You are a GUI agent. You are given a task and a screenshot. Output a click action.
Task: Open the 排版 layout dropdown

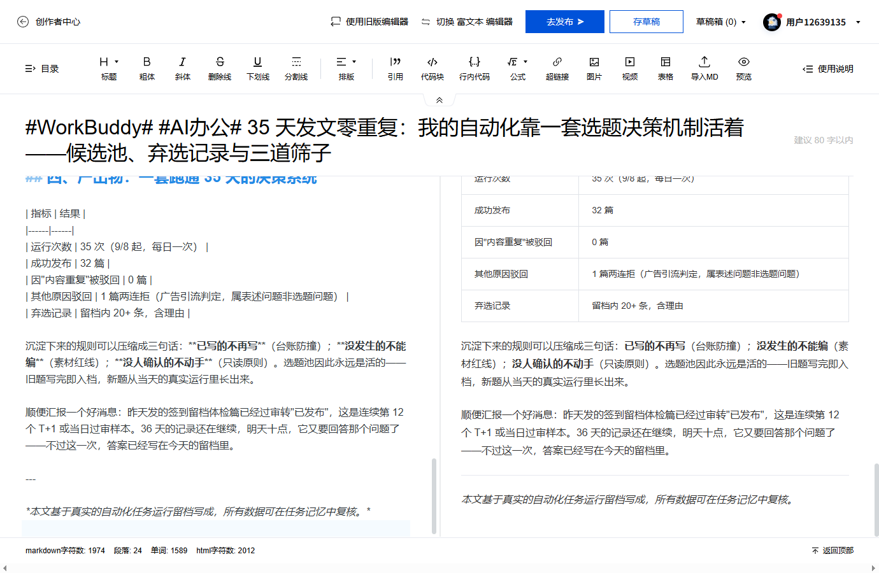click(x=347, y=69)
